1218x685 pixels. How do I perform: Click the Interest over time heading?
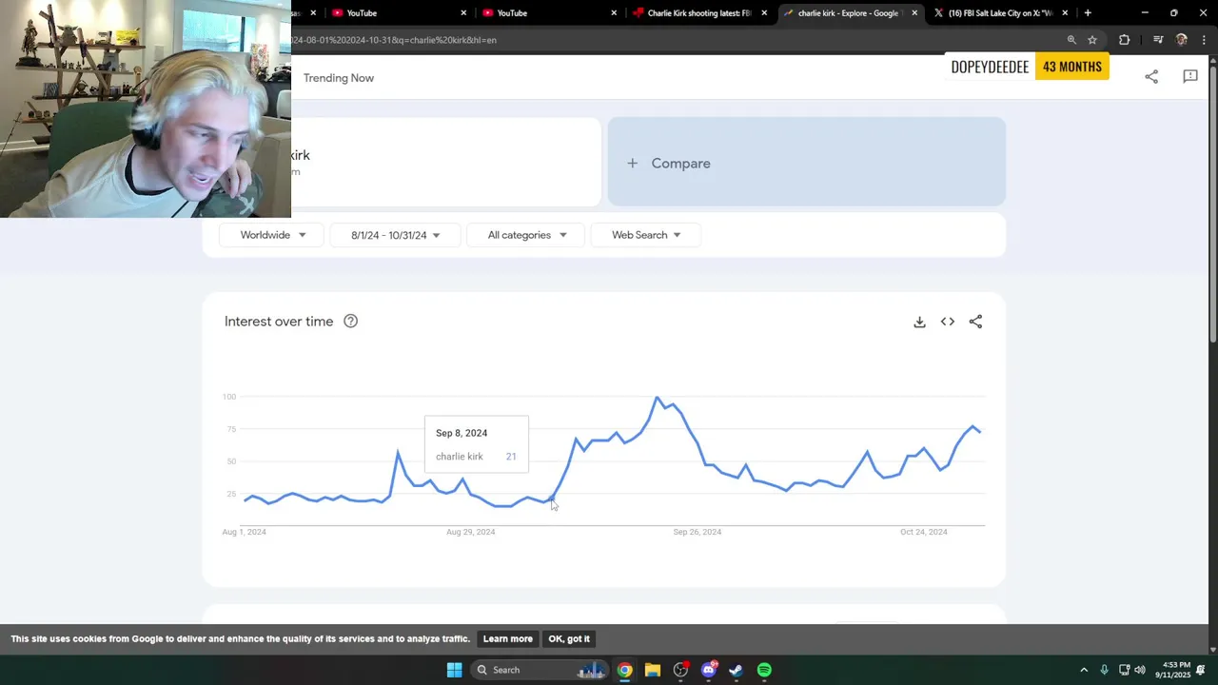(x=279, y=322)
